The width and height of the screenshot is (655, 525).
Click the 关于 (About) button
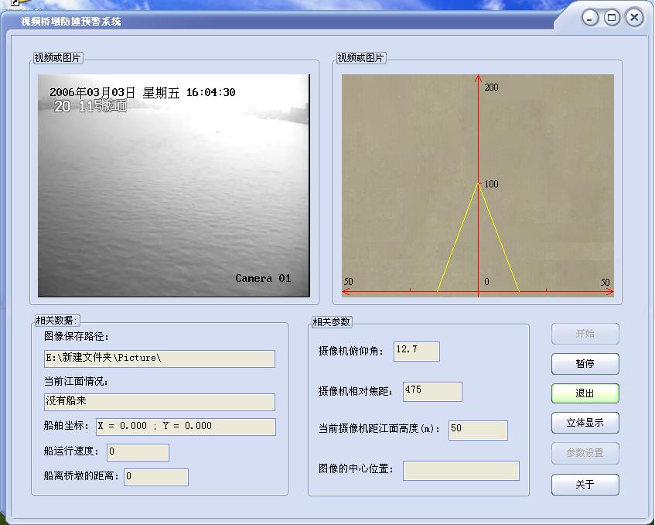click(x=585, y=485)
